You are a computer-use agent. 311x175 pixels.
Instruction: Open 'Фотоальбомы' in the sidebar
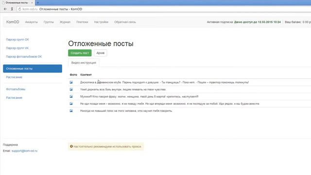16,89
